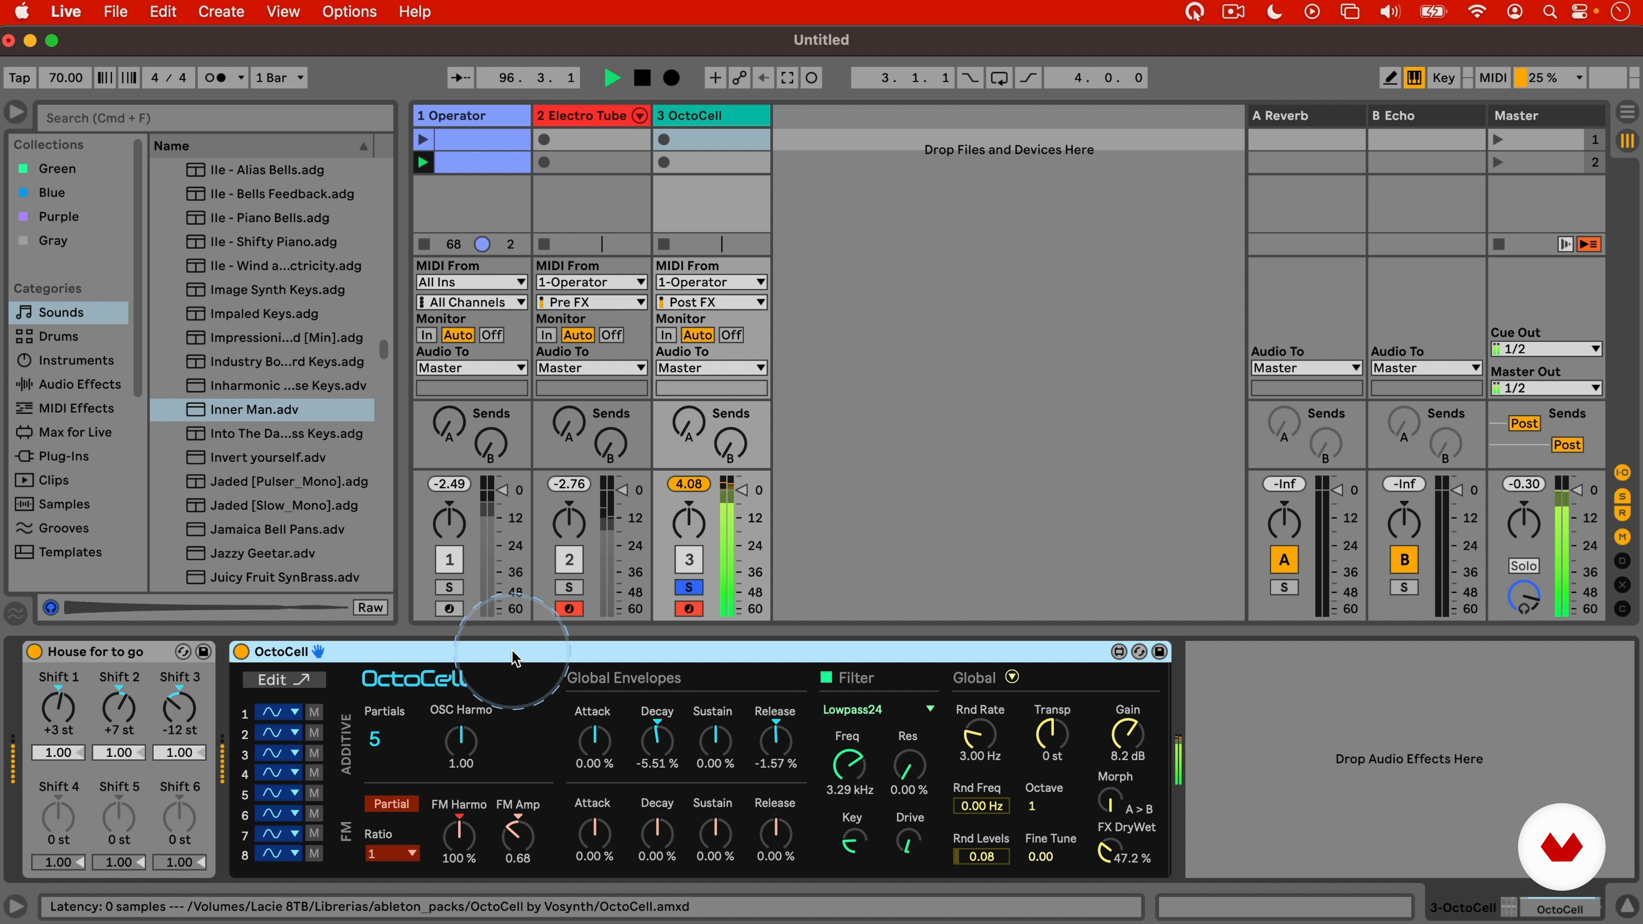This screenshot has height=924, width=1643.
Task: Click the Raw preview button
Action: tap(371, 608)
